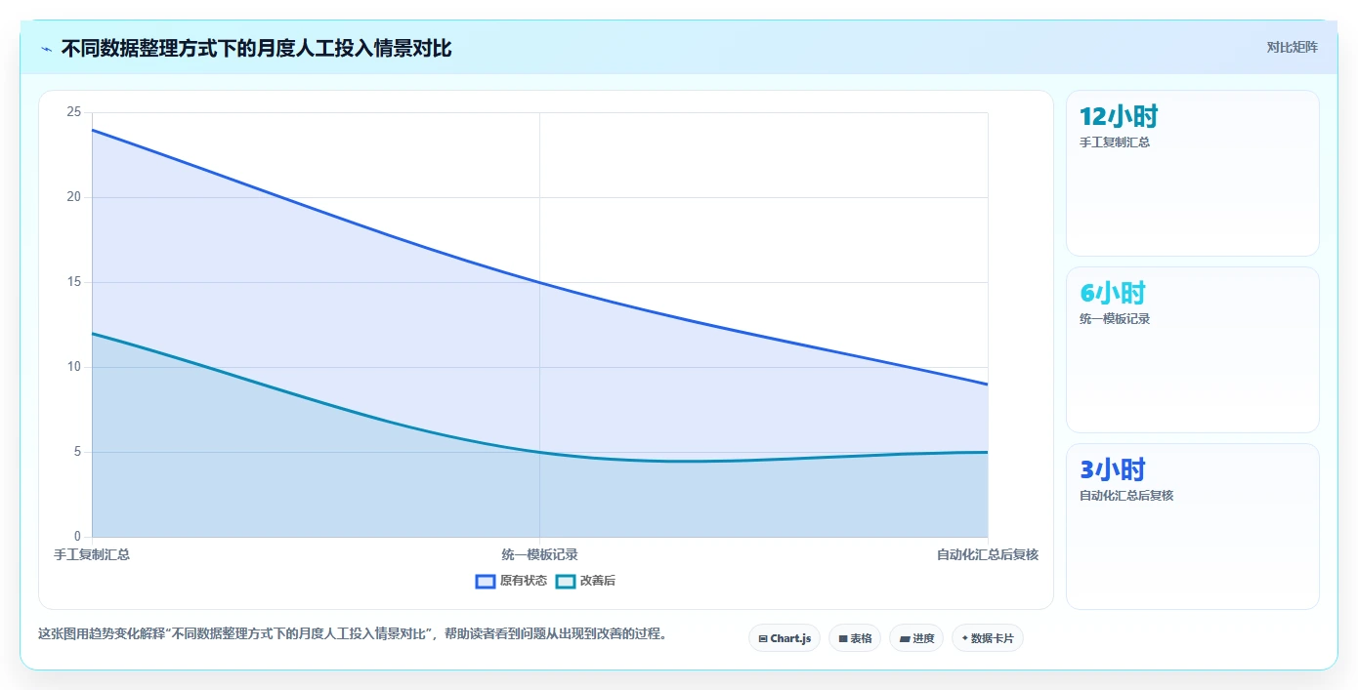Click the lightning icon beside the title
The image size is (1358, 690).
point(47,49)
